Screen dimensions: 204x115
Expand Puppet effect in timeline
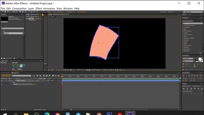click(12, 84)
